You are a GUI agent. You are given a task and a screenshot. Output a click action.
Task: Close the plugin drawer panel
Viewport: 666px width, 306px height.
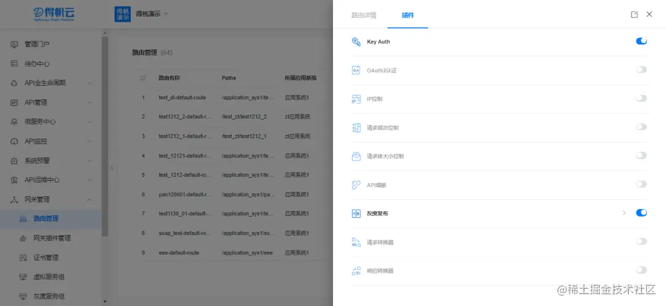click(x=649, y=14)
